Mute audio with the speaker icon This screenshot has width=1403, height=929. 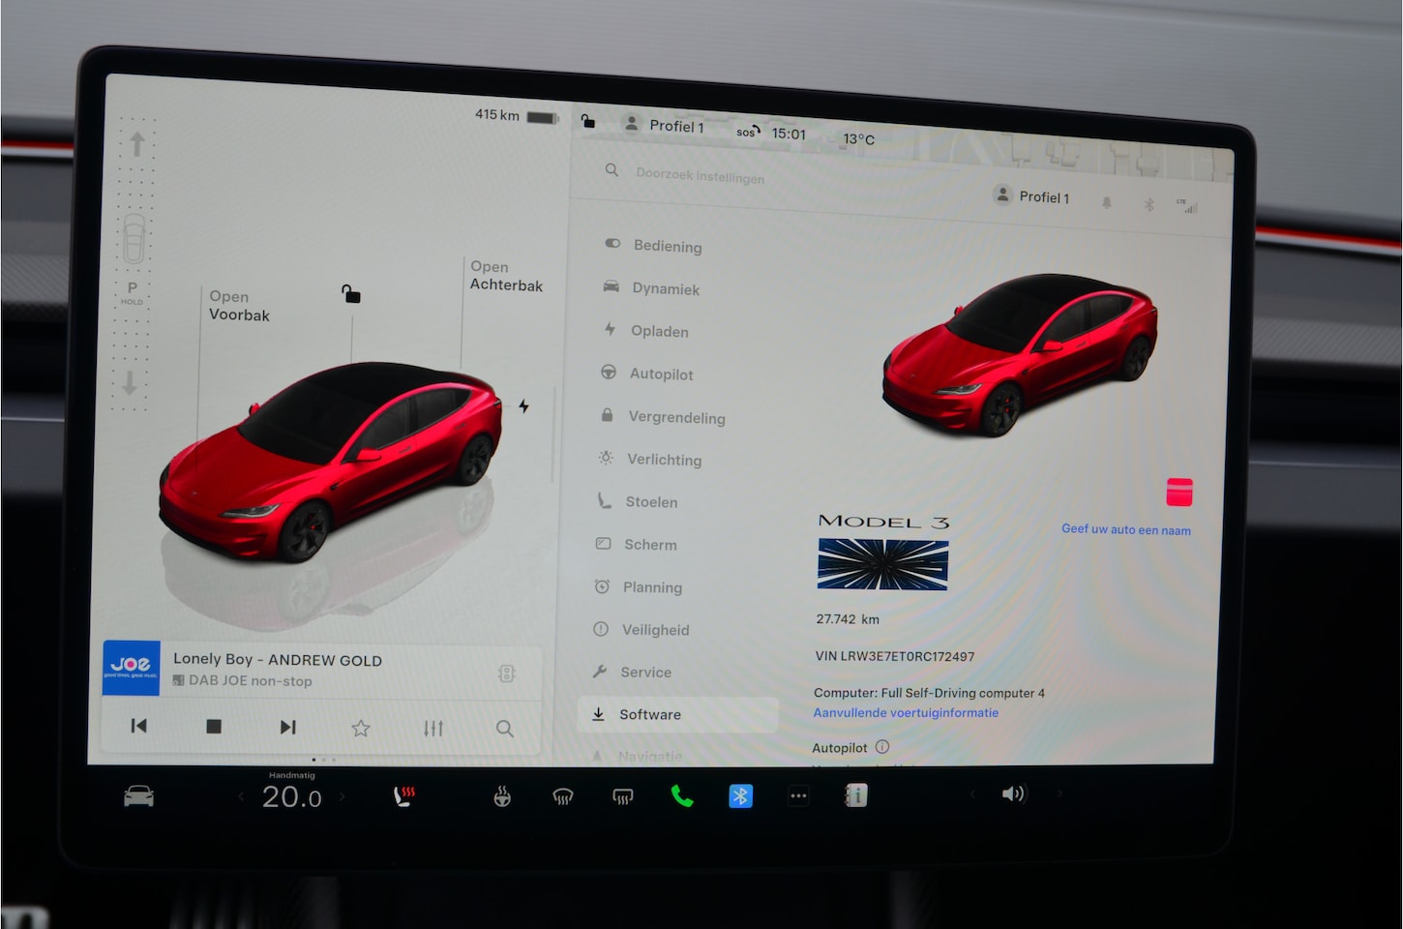[1012, 794]
